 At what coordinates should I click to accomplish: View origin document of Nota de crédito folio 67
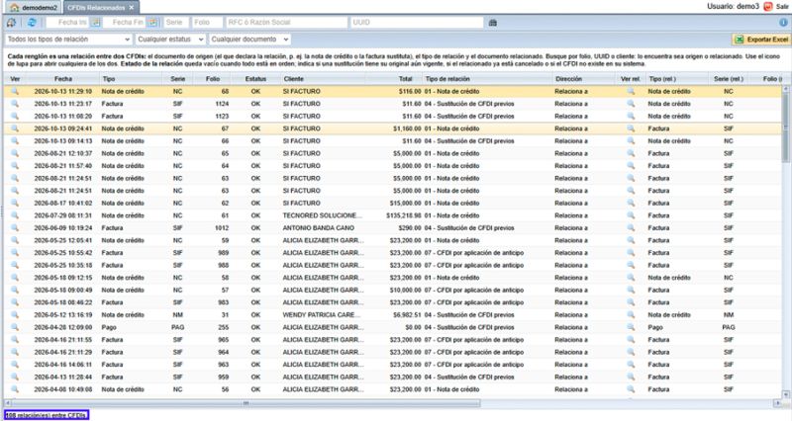tap(15, 128)
